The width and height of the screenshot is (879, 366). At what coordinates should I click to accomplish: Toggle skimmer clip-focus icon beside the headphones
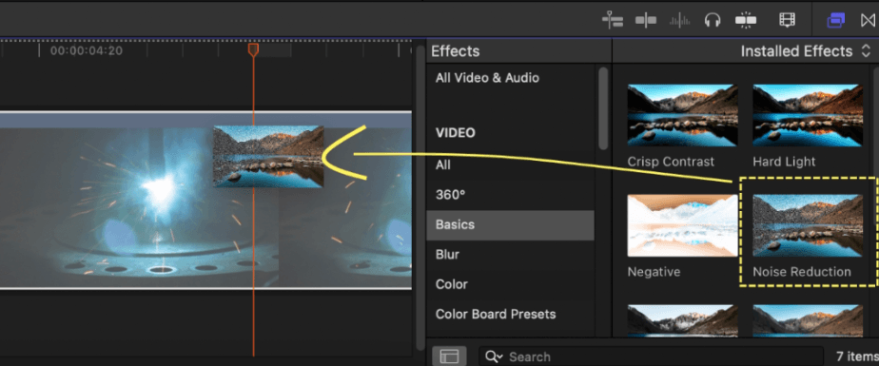[x=746, y=21]
